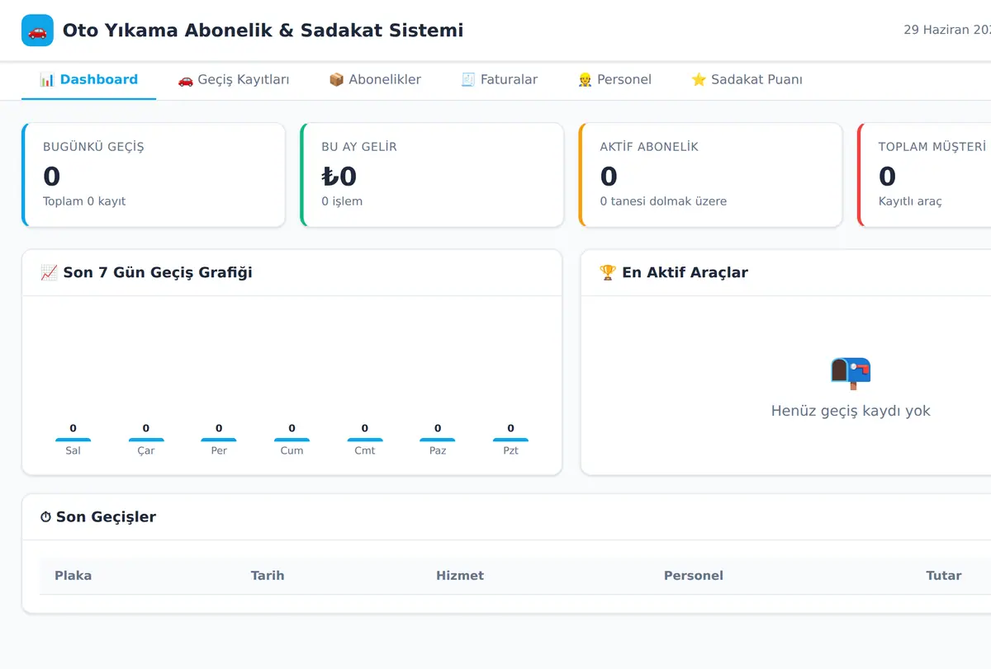The height and width of the screenshot is (669, 991).
Task: Open the Abonelikler tab
Action: click(375, 80)
